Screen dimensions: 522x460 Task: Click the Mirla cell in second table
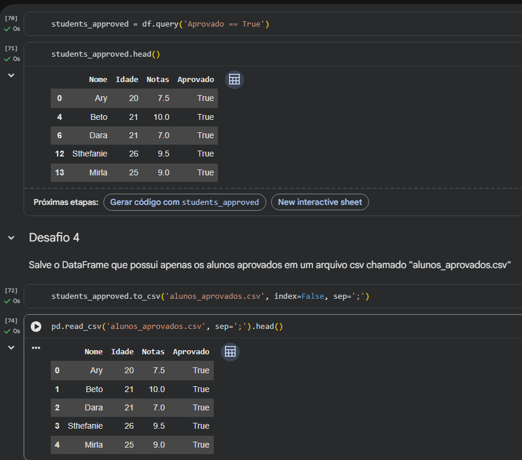[94, 445]
